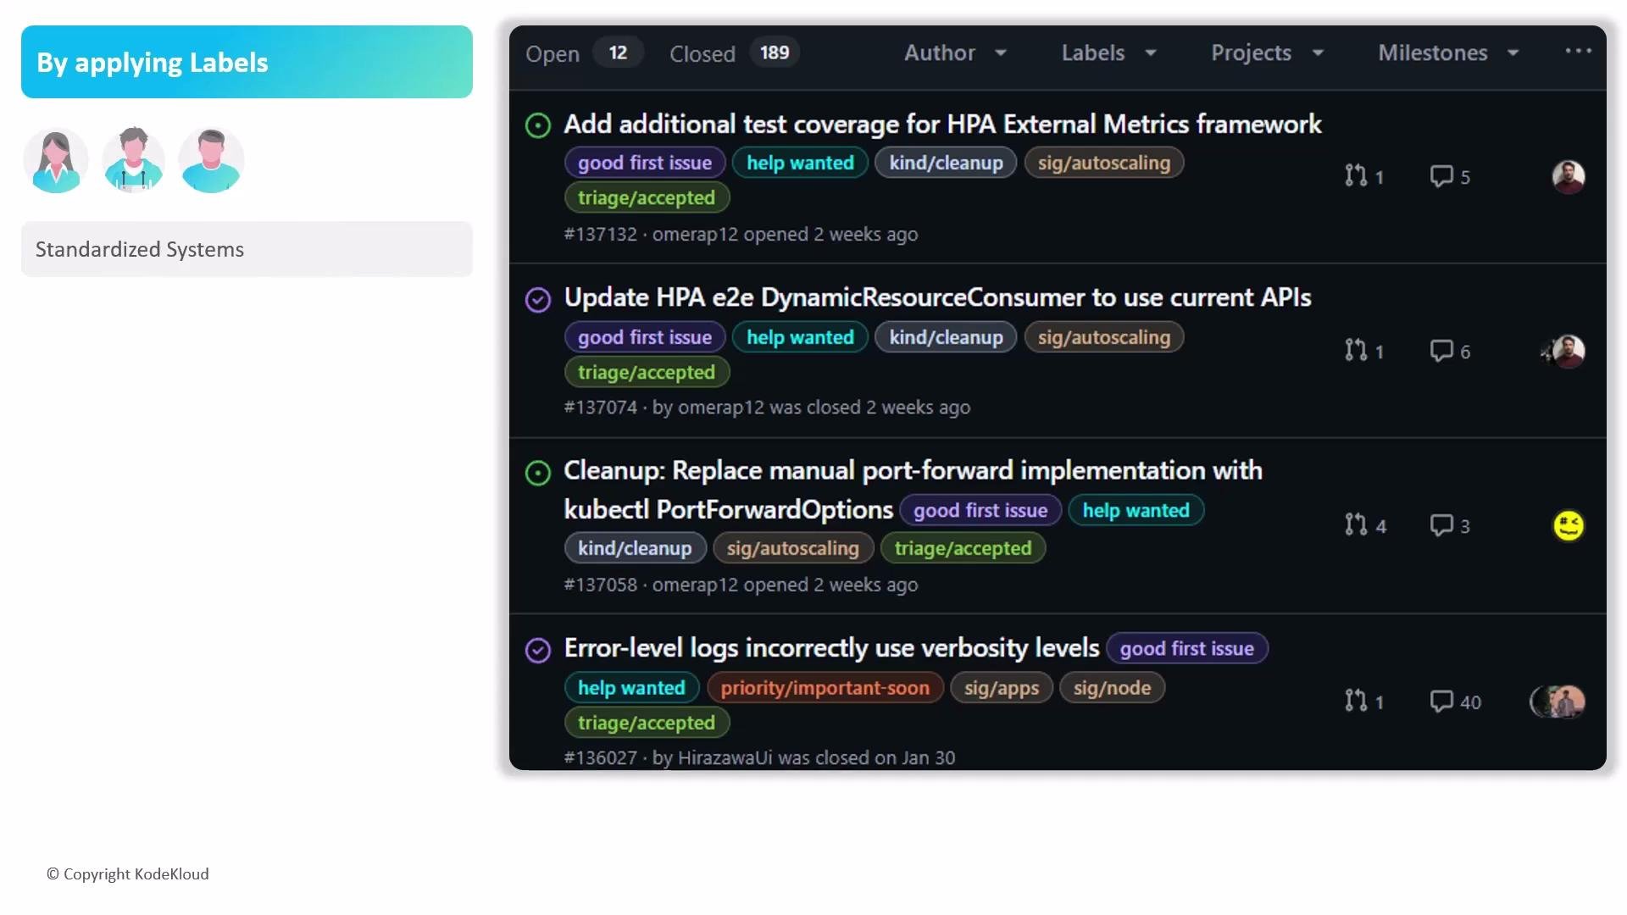Screen dimensions: 1627x915
Task: Click the 'Standardized Systems' box
Action: pos(247,249)
